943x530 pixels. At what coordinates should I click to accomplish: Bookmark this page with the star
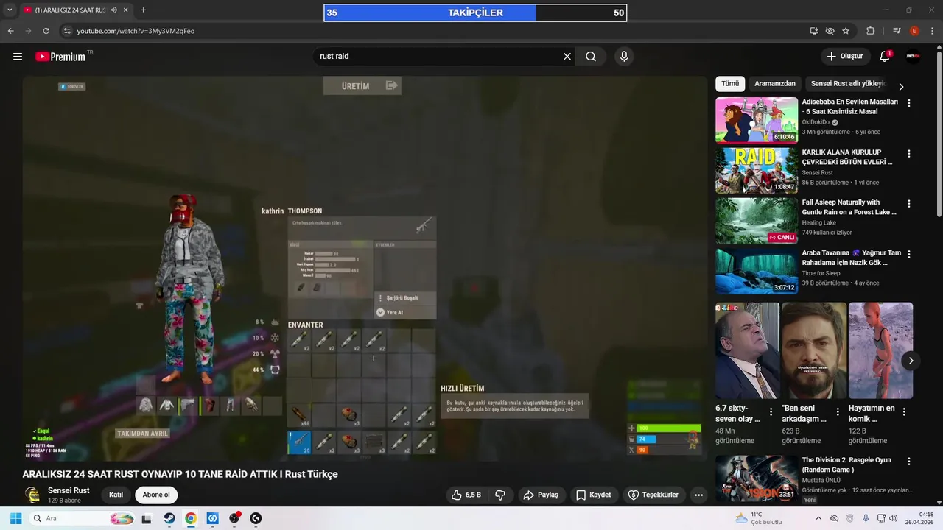pyautogui.click(x=846, y=31)
